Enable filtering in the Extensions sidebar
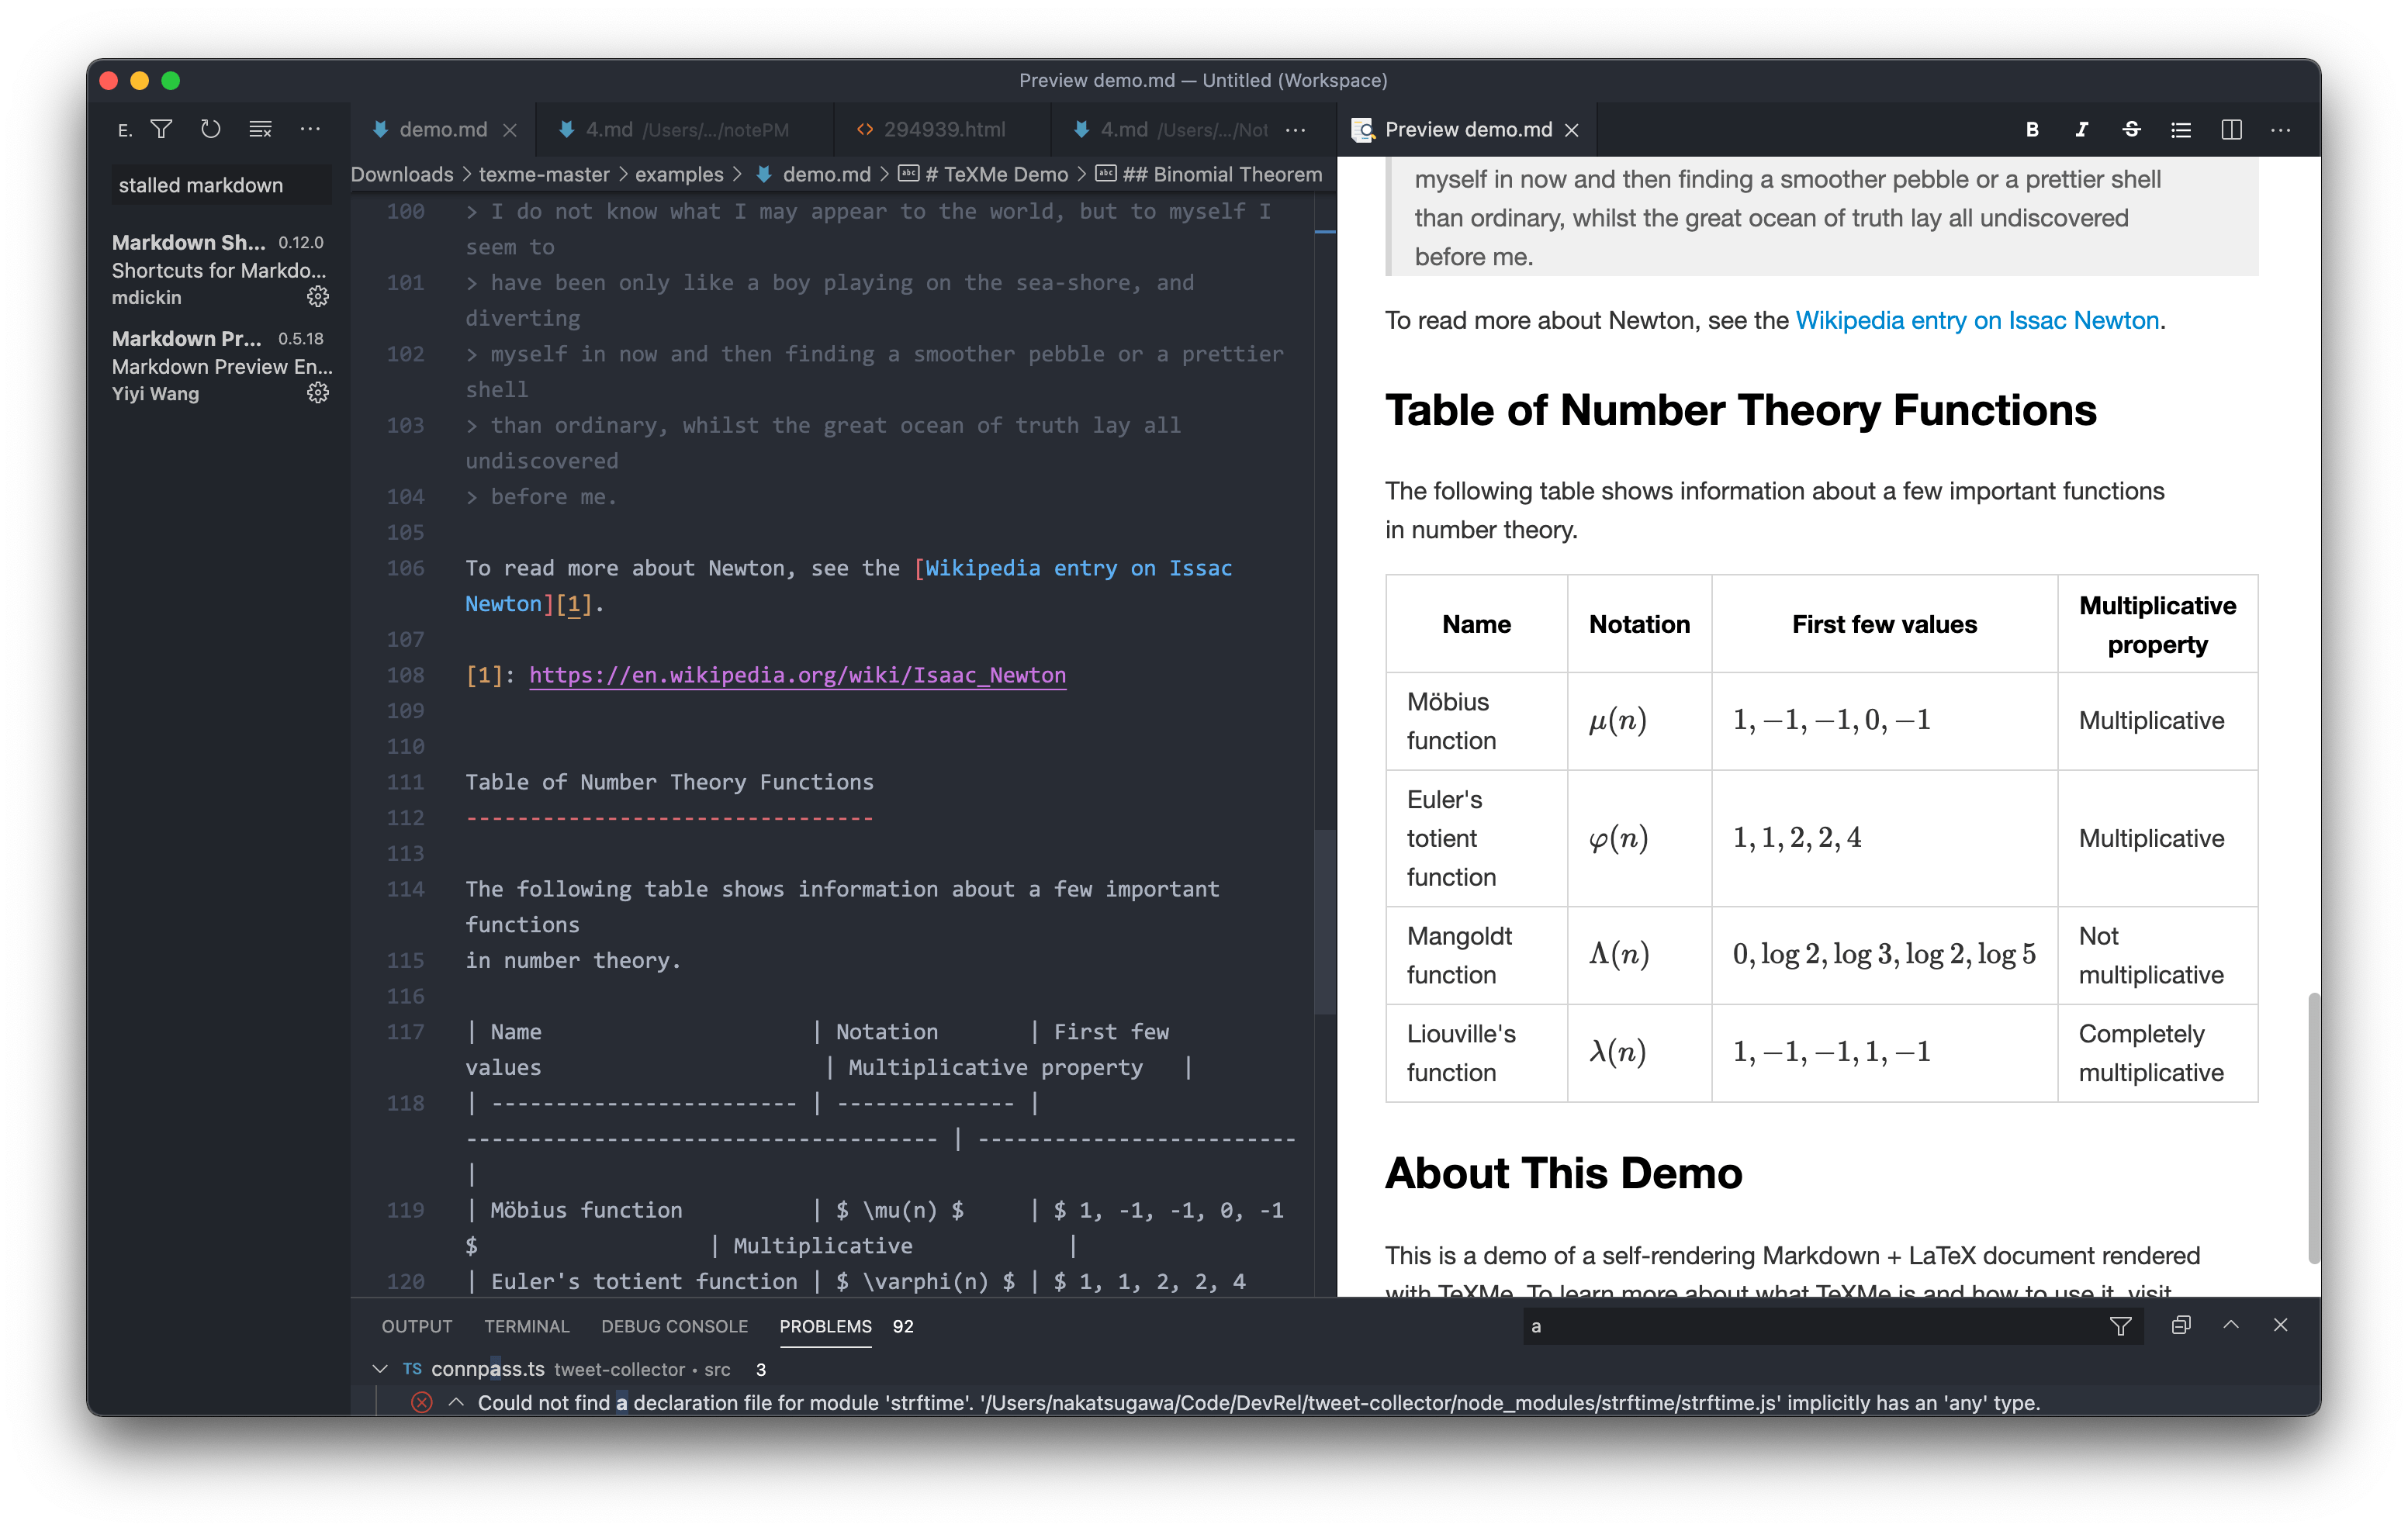This screenshot has width=2408, height=1531. pos(161,129)
